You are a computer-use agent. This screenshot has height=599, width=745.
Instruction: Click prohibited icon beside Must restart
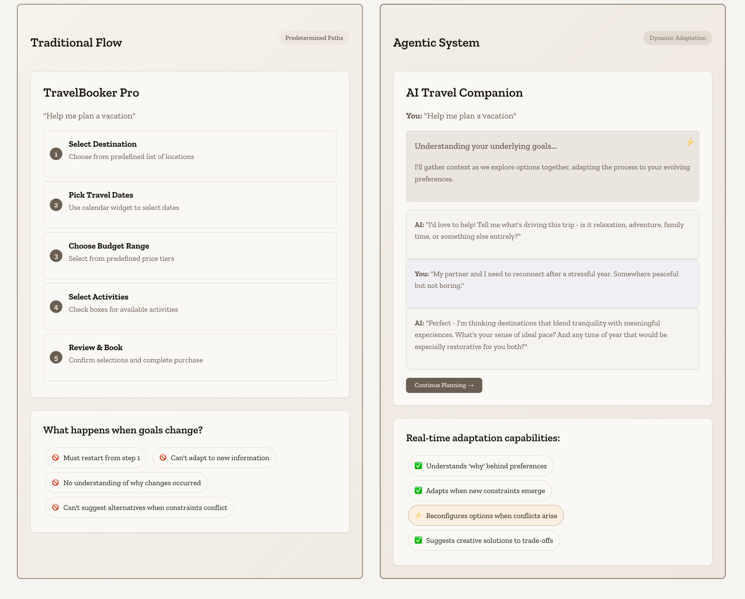point(55,458)
